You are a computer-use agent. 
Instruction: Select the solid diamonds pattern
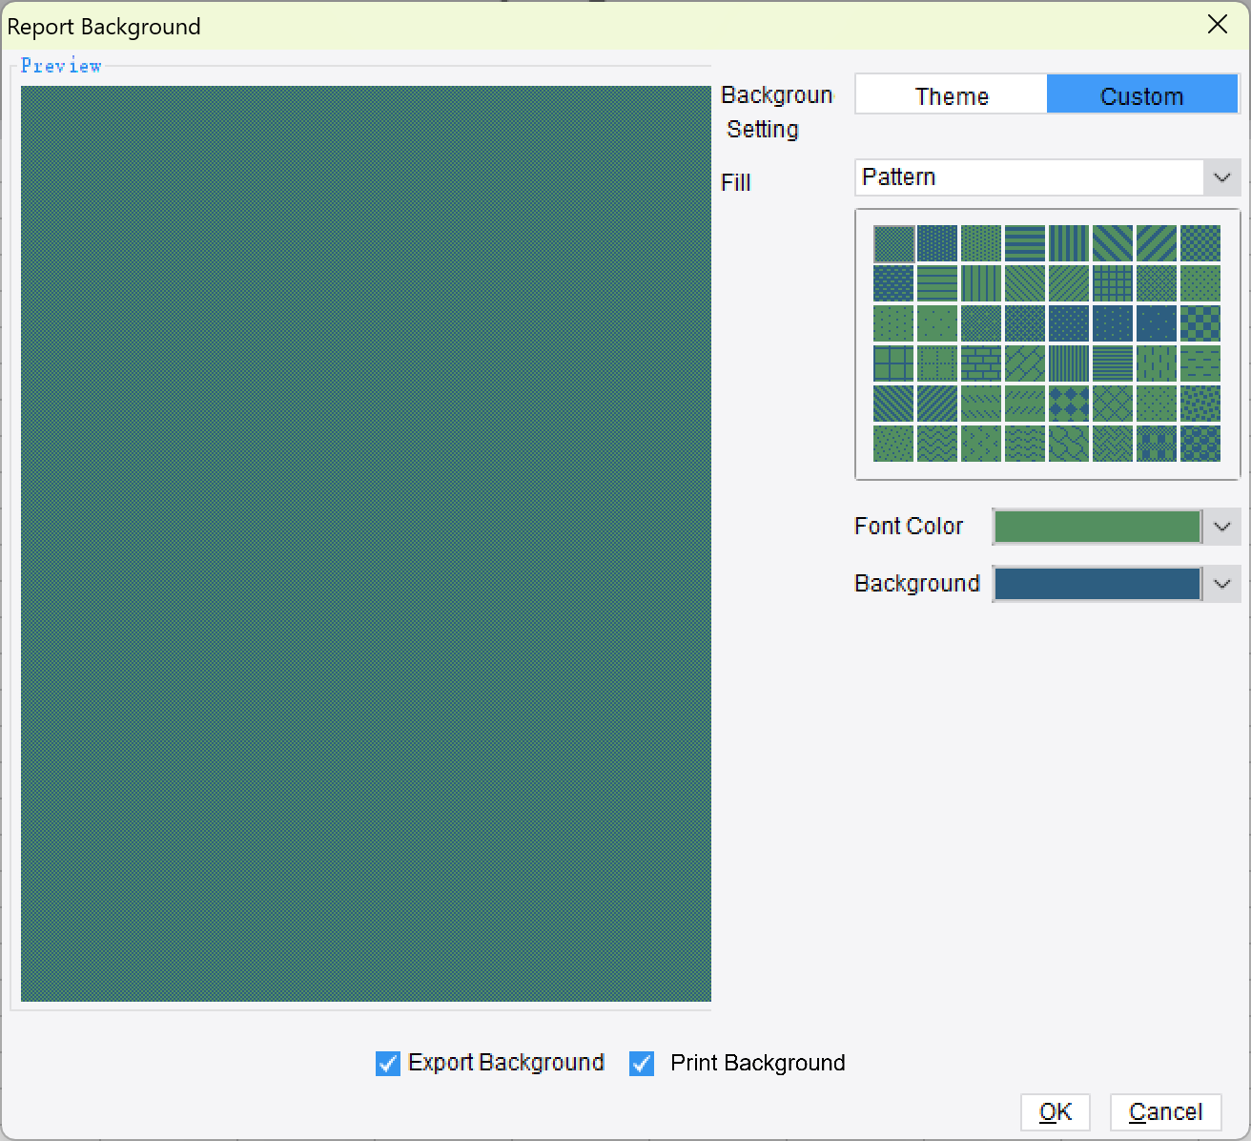pos(1069,404)
